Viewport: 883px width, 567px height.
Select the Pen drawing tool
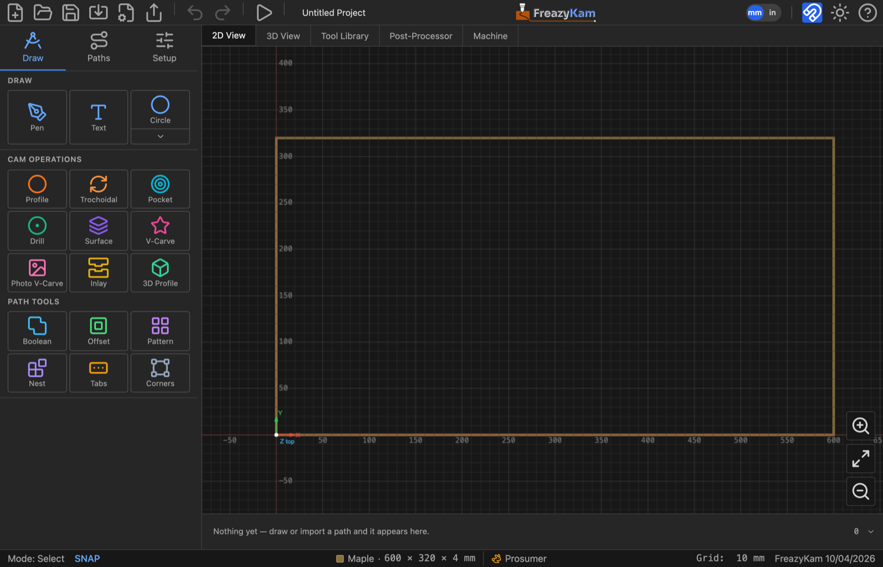click(37, 117)
